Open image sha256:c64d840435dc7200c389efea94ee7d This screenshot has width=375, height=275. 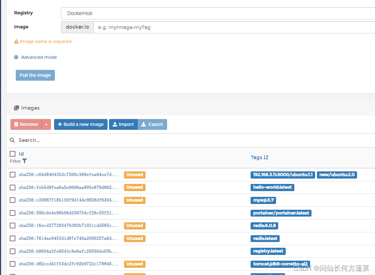[68, 175]
